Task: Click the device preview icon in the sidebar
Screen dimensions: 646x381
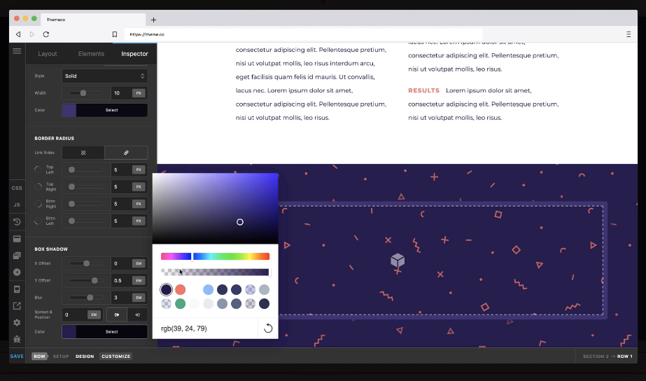Action: coord(17,289)
